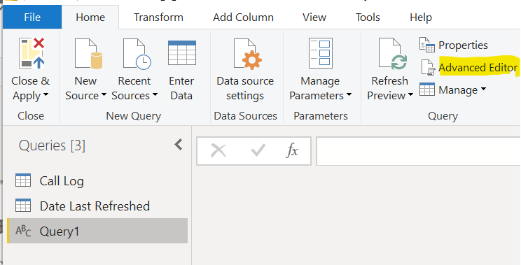Open the Properties text button
This screenshot has width=521, height=265.
463,45
